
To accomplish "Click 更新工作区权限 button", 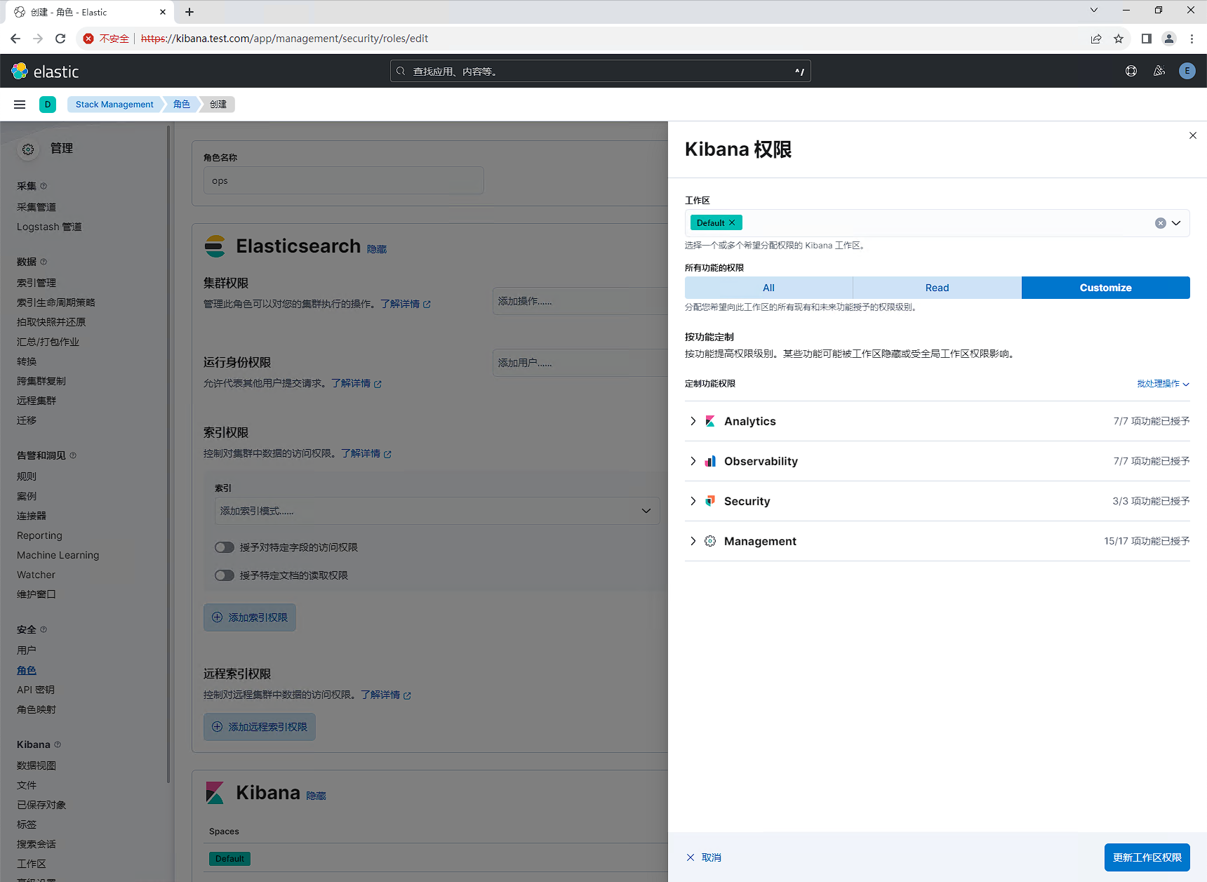I will point(1147,857).
